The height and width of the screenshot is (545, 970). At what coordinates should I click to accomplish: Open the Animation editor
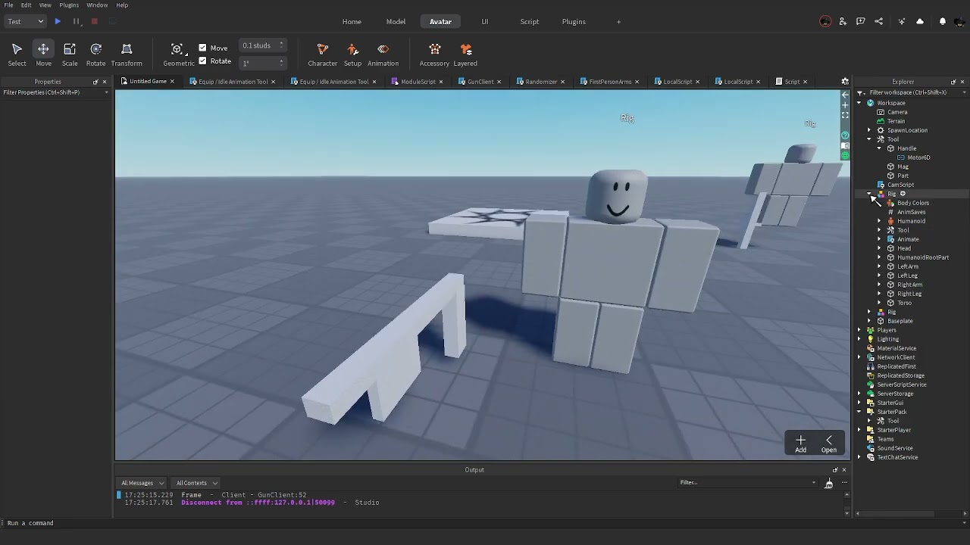click(x=383, y=54)
